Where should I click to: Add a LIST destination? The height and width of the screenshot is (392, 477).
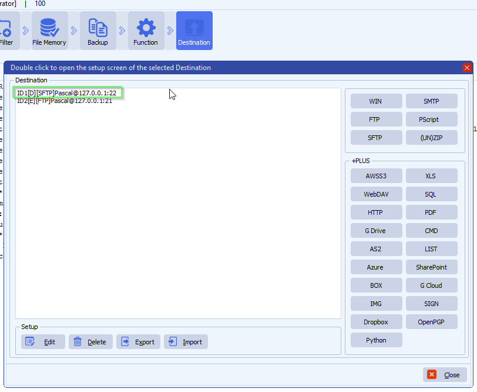pyautogui.click(x=431, y=249)
